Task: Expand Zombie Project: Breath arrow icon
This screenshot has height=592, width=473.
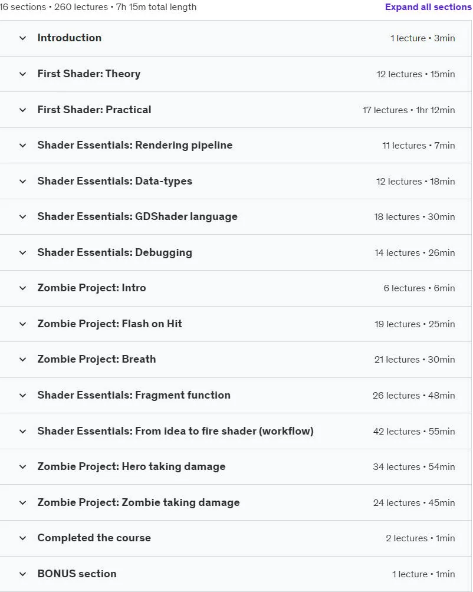Action: (x=22, y=360)
